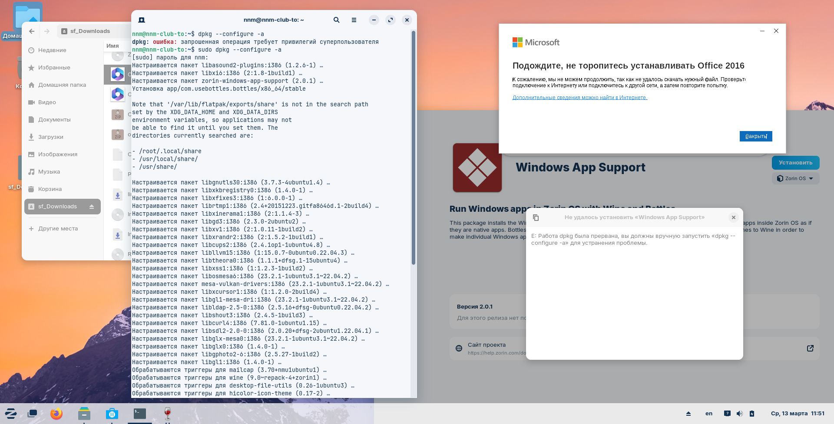Eject the sf_Downloads volume in Files sidebar
This screenshot has width=834, height=424.
(x=92, y=207)
